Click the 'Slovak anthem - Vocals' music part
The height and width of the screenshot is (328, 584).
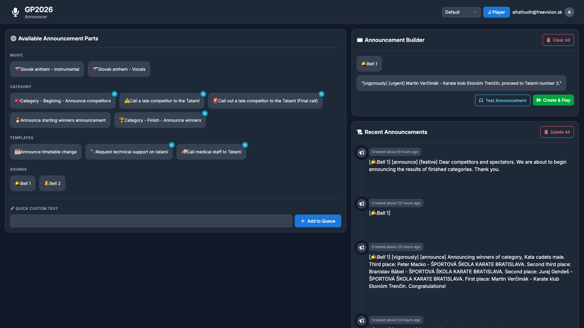tap(119, 69)
